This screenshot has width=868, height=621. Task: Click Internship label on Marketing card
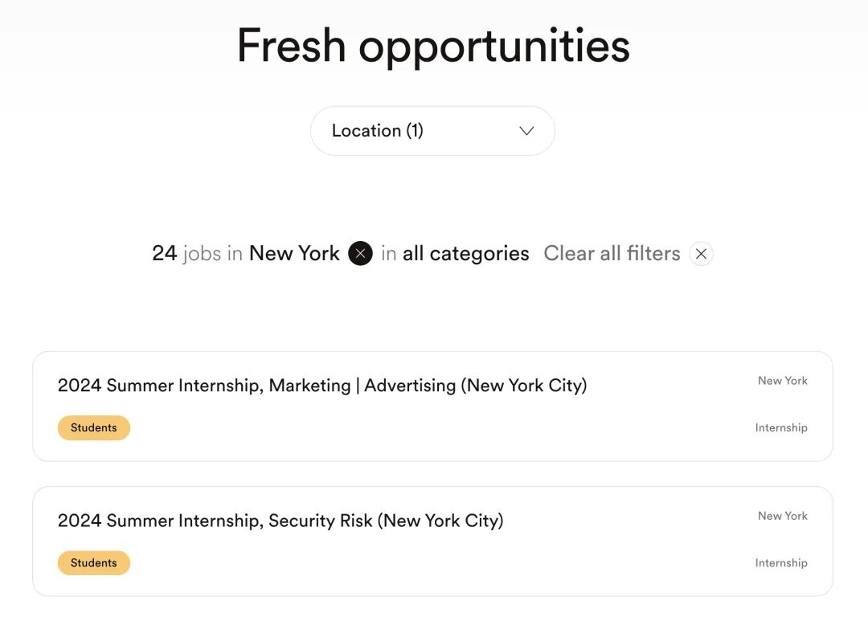coord(780,428)
